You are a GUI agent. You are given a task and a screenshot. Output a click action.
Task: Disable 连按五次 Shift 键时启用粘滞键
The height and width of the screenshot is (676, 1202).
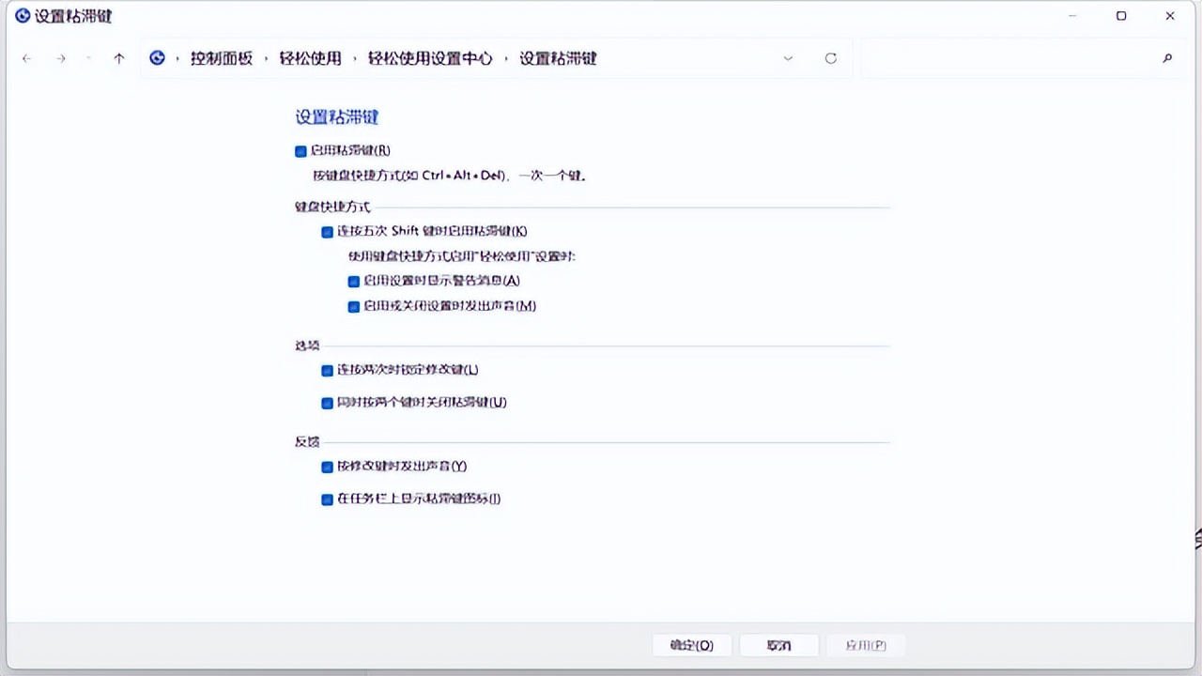click(326, 231)
